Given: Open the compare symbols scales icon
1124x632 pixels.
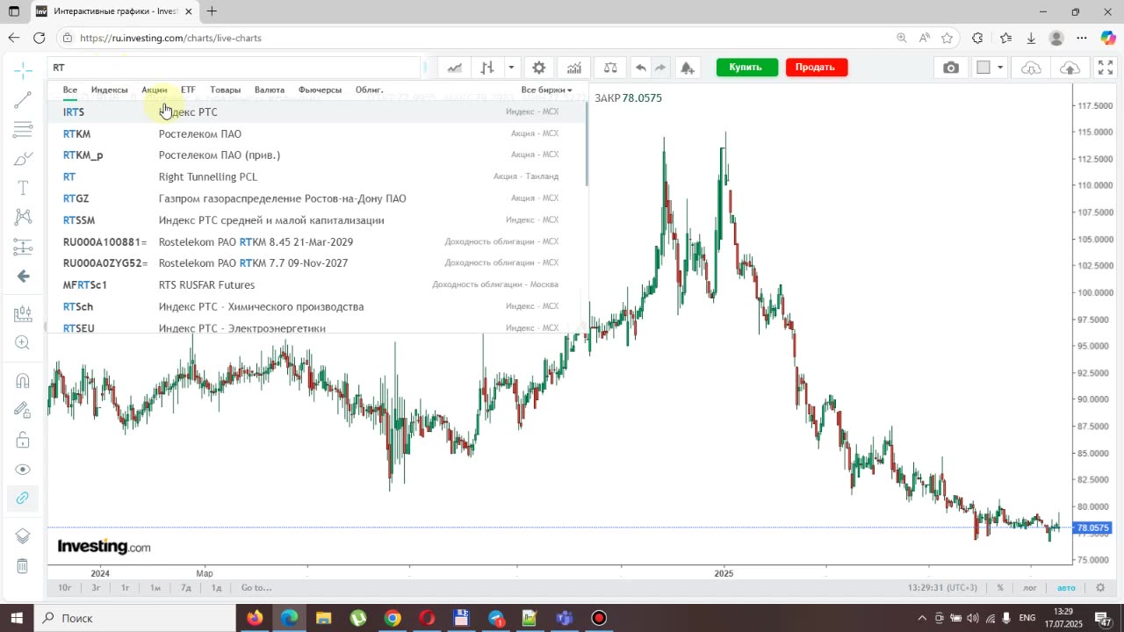Looking at the screenshot, I should 610,68.
